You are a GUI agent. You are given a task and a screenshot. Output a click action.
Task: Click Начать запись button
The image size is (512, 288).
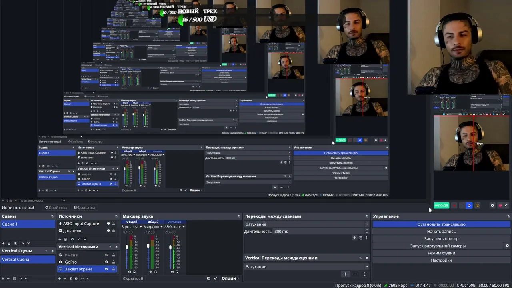[x=441, y=232]
